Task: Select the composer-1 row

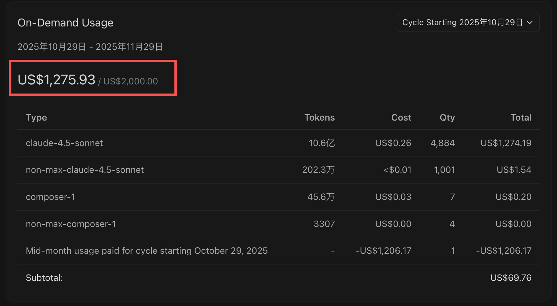Action: (x=50, y=197)
